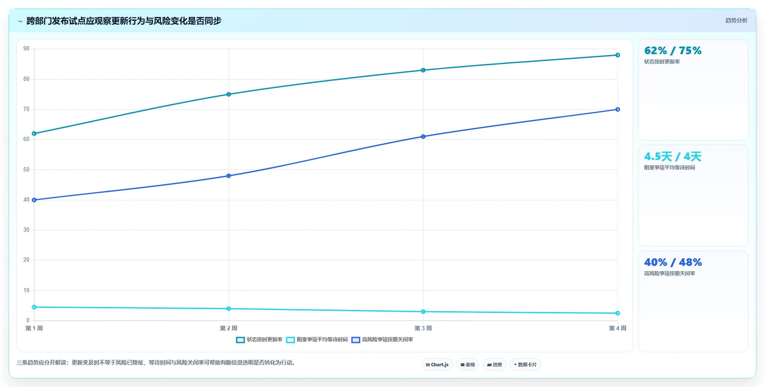Click the 高风险事项按期关闭率 card caption
765x387 pixels.
[x=670, y=274]
